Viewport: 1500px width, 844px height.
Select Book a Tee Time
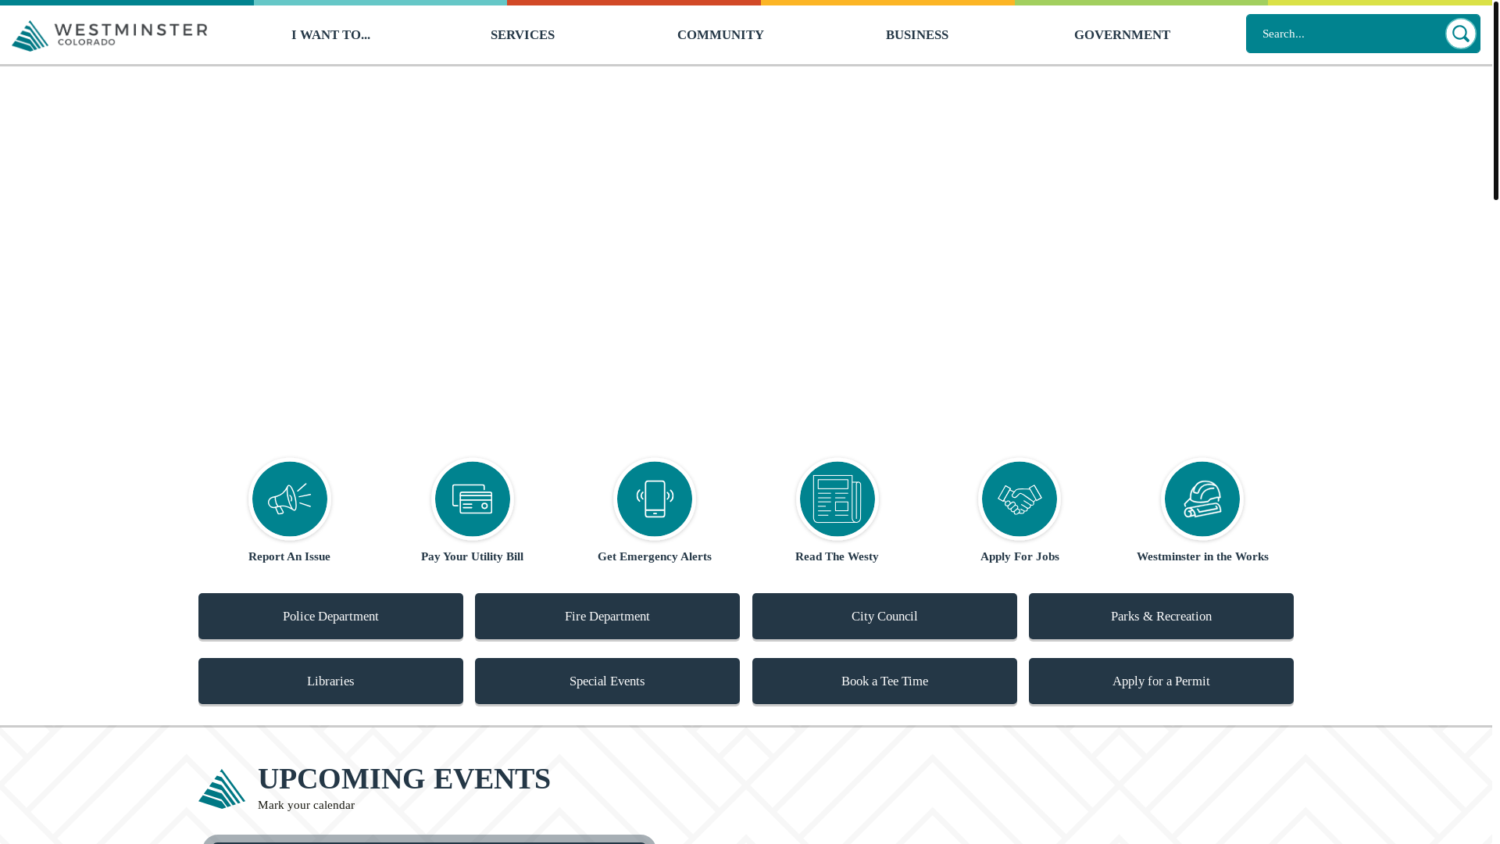884,681
